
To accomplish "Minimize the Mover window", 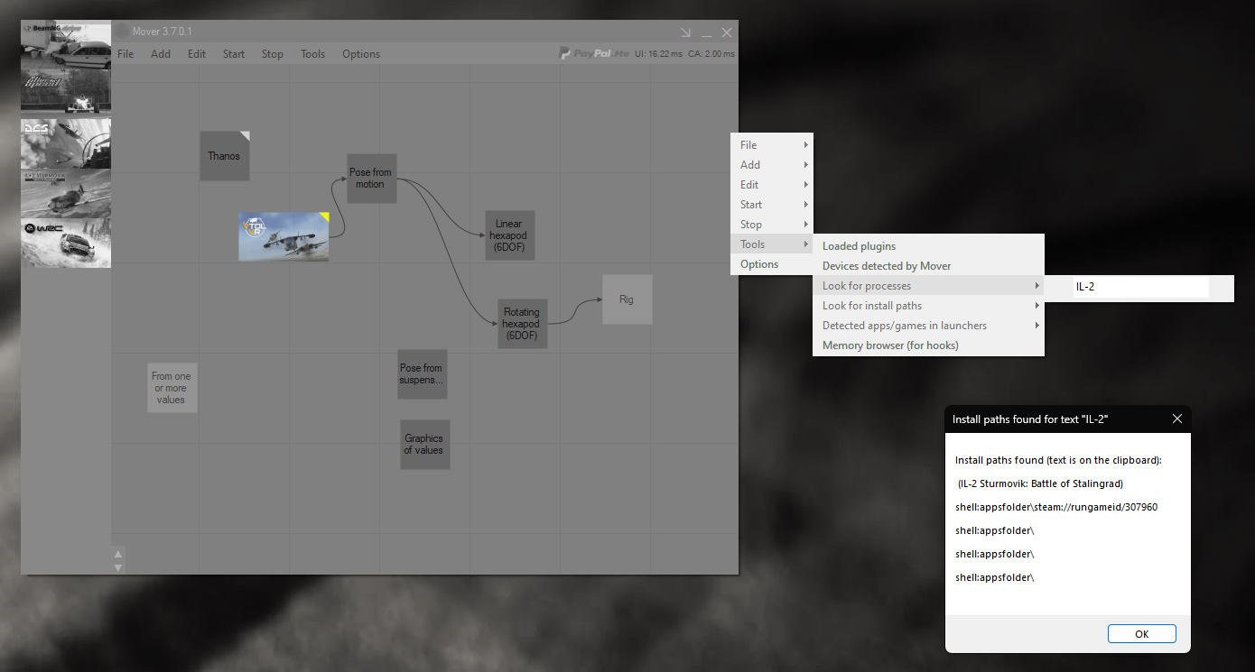I will click(x=707, y=32).
